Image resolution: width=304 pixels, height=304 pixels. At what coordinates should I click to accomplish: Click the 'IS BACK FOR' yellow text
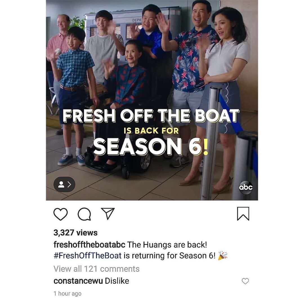(x=151, y=131)
